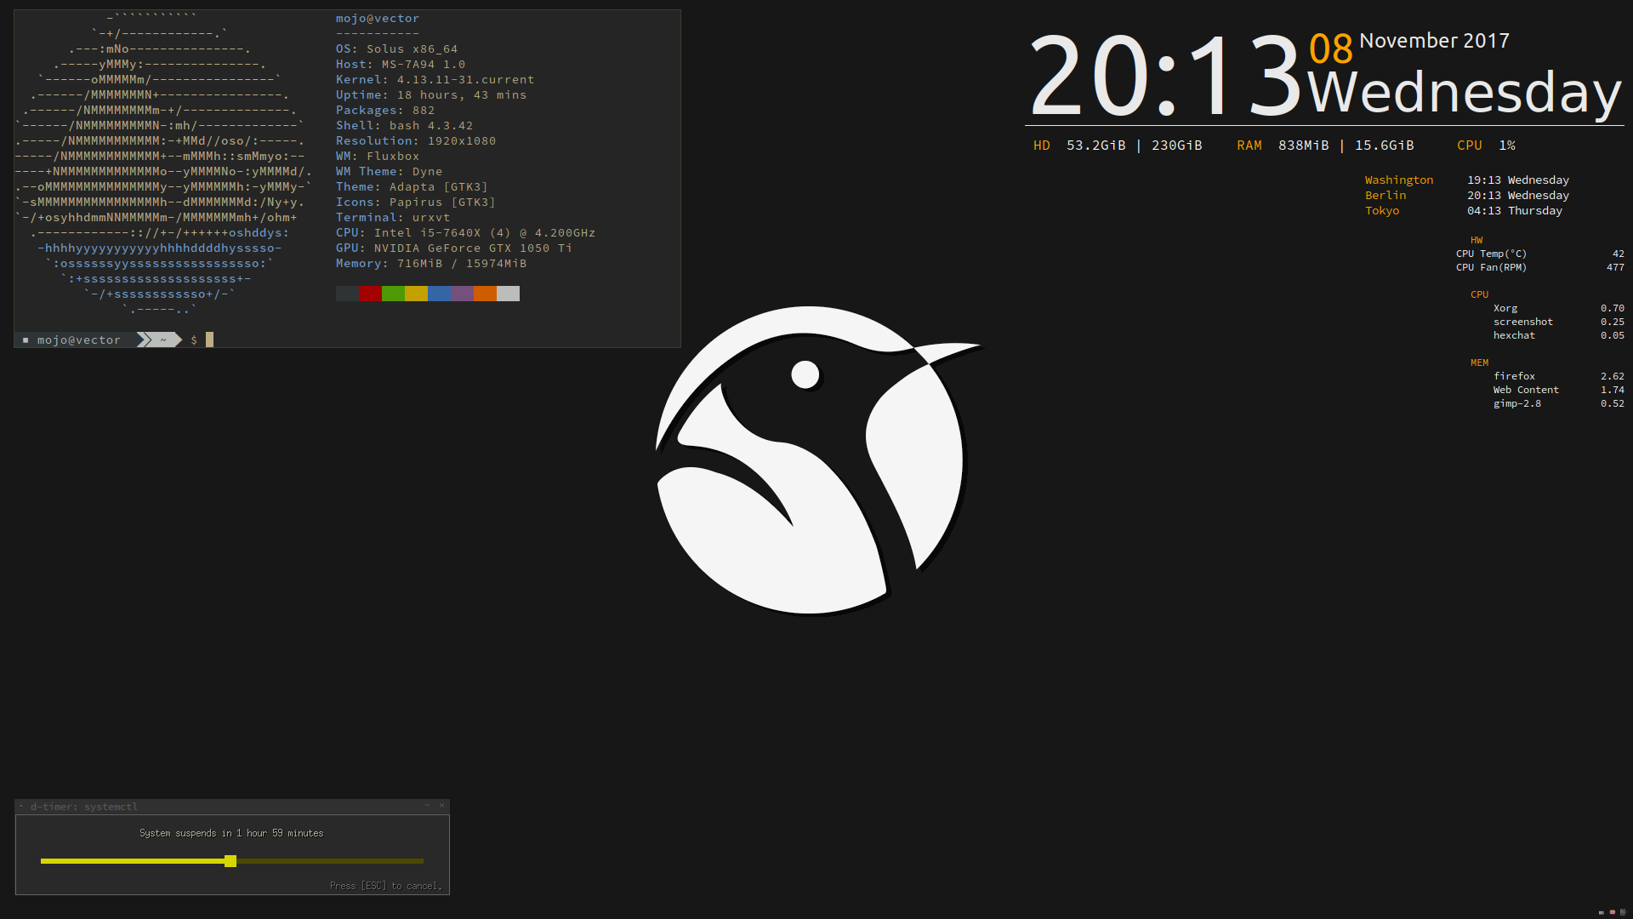Click the 'Kernel: 4.13.11-31.current' line
The width and height of the screenshot is (1633, 919).
(435, 80)
